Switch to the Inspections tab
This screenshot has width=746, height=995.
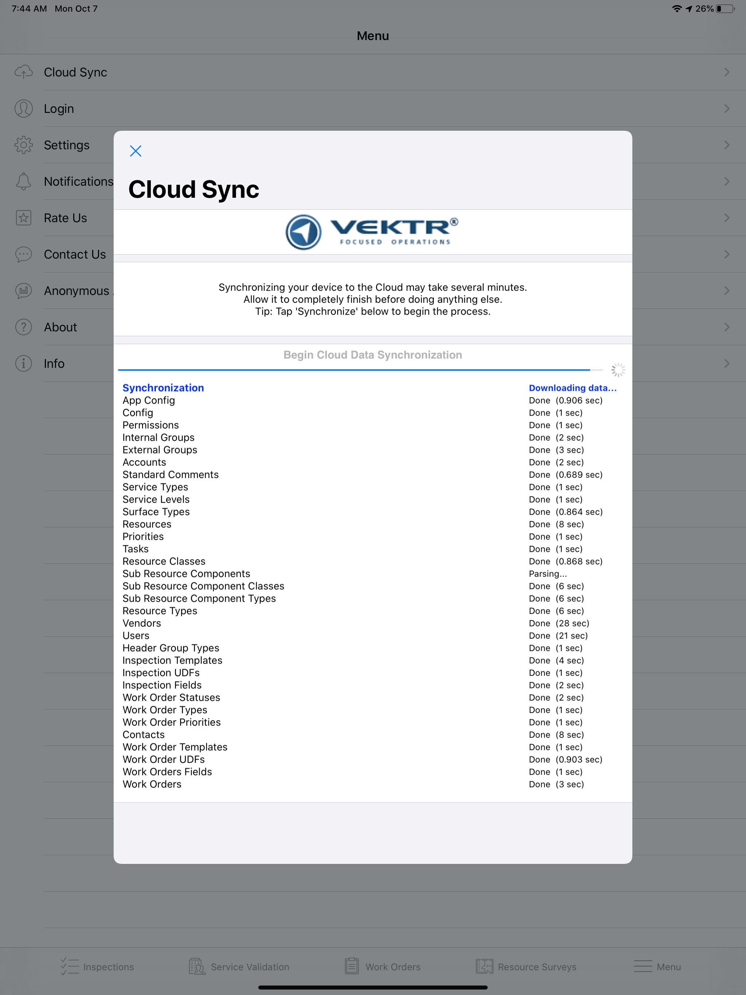point(97,966)
